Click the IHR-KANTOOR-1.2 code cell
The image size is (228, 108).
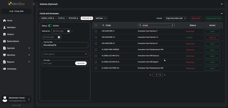pyautogui.click(x=108, y=37)
